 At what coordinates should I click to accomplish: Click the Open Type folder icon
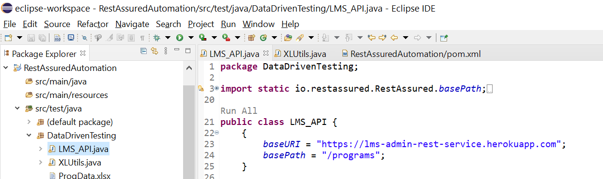tap(288, 38)
